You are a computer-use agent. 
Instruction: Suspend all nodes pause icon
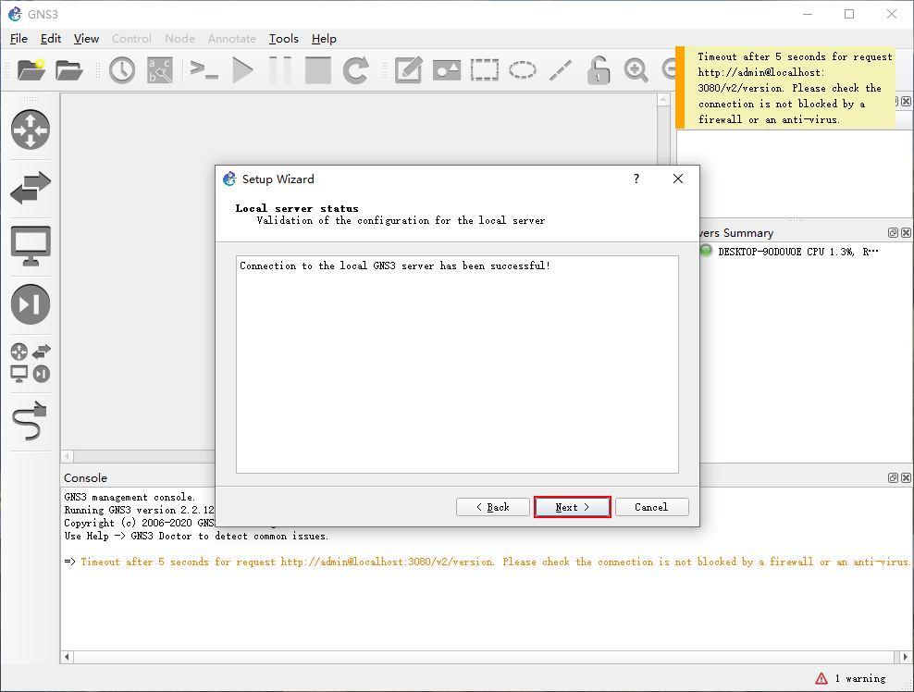(x=280, y=70)
